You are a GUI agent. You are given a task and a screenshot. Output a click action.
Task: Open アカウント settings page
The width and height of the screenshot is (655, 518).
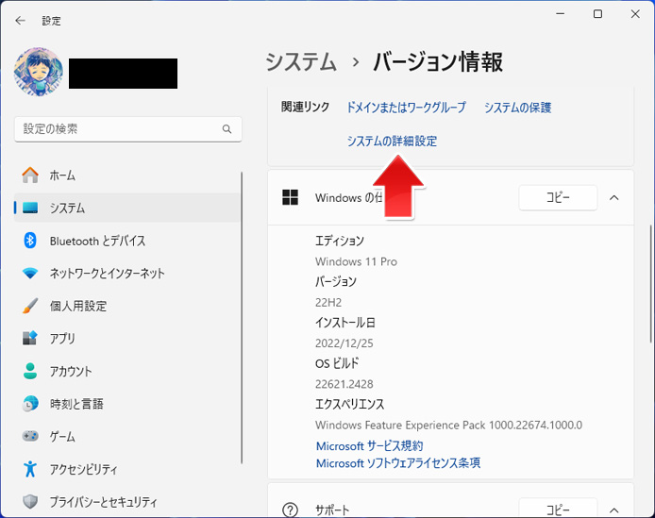point(127,371)
